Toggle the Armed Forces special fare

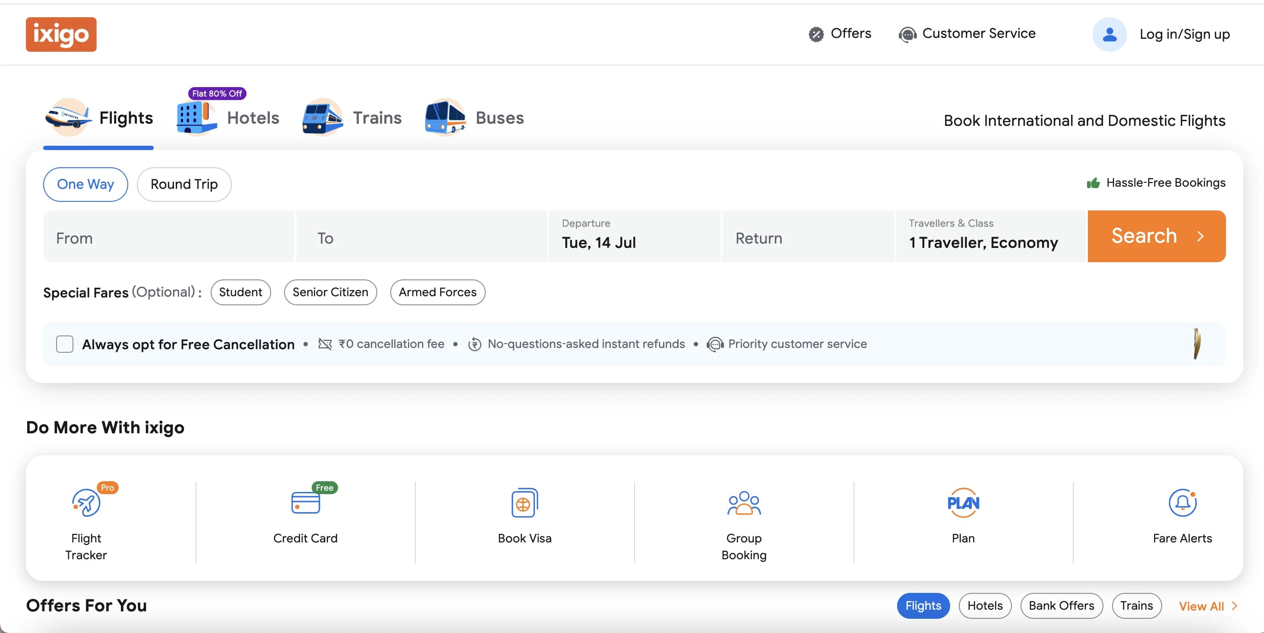pos(438,292)
